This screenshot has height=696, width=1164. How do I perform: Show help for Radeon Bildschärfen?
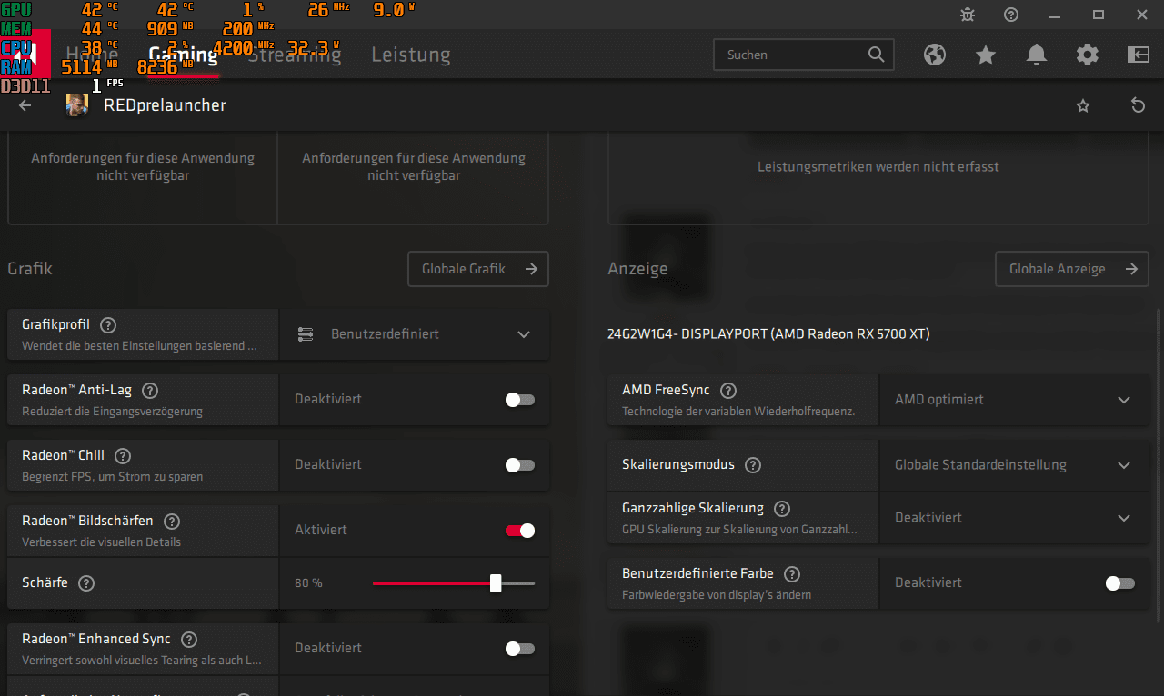[172, 521]
